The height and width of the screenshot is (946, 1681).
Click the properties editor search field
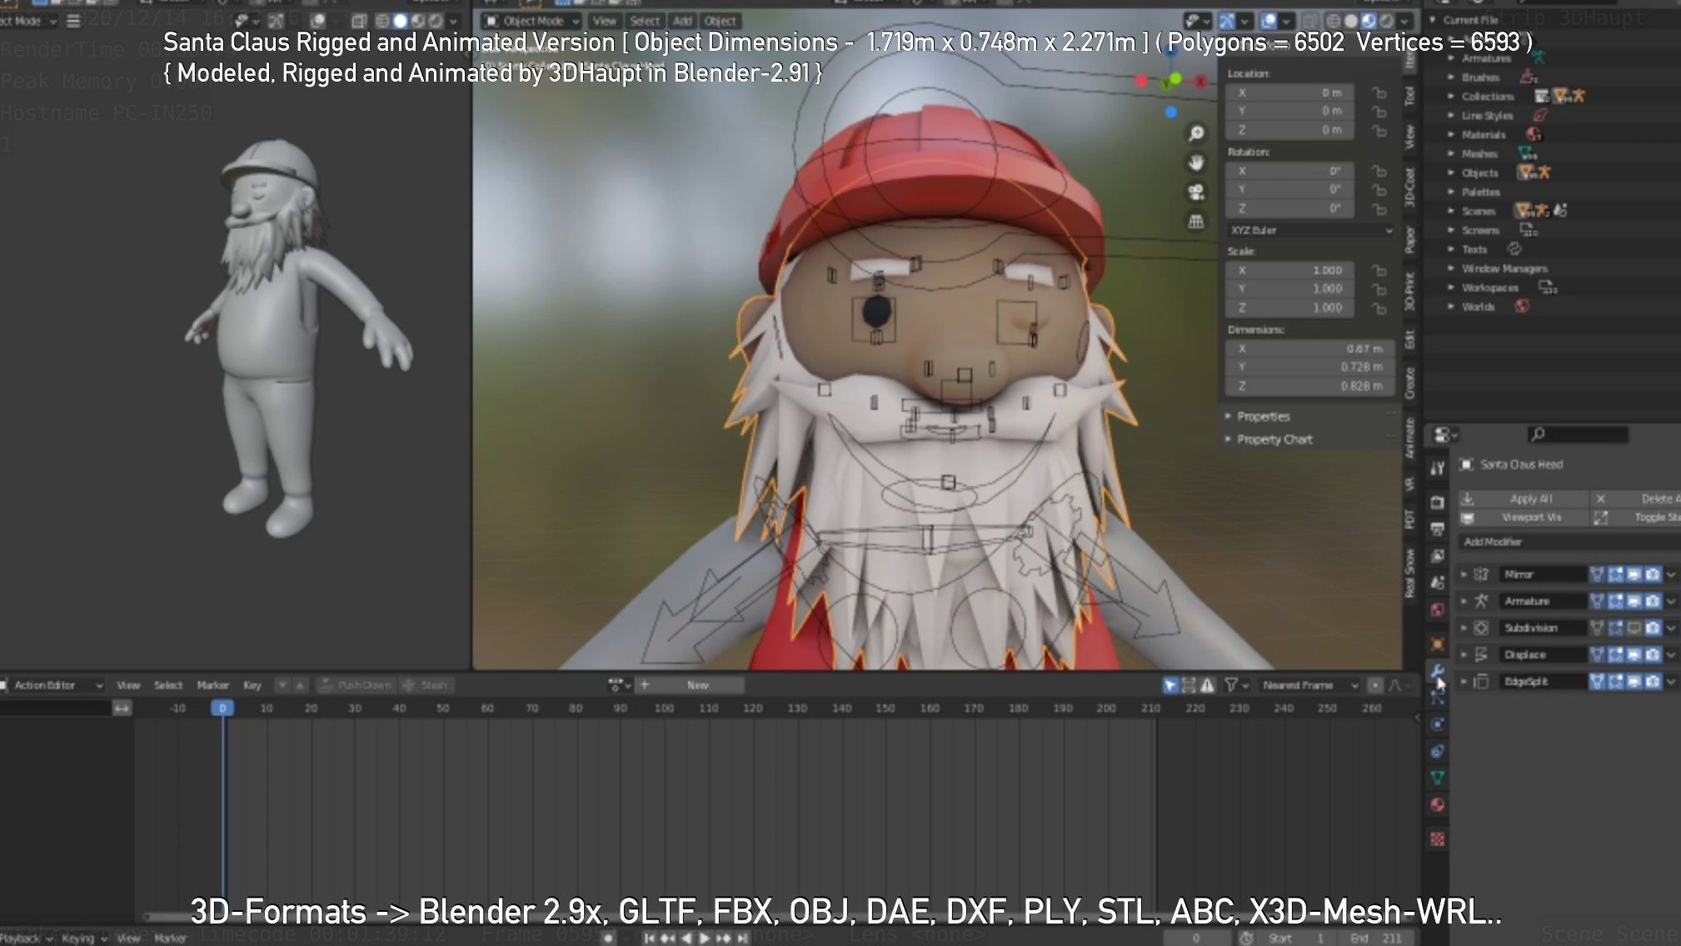[1578, 434]
